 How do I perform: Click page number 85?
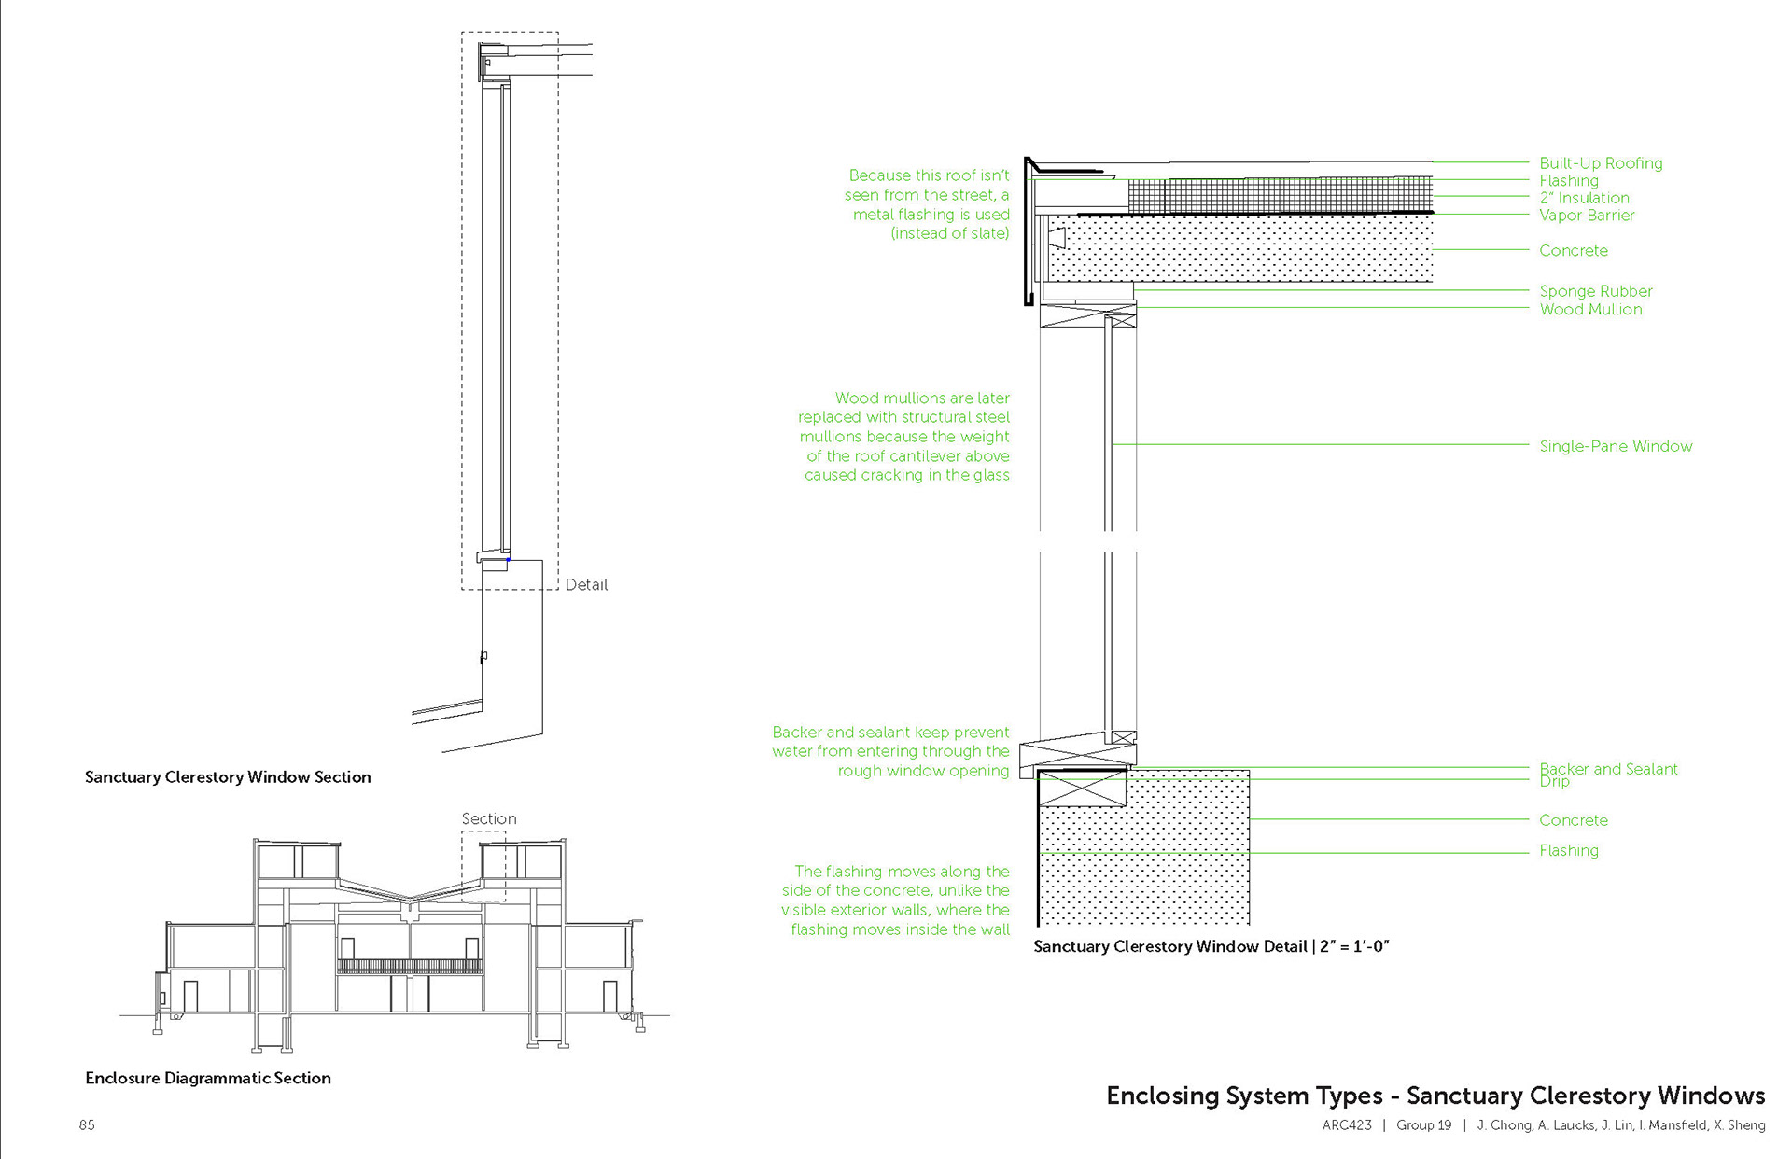click(x=87, y=1125)
